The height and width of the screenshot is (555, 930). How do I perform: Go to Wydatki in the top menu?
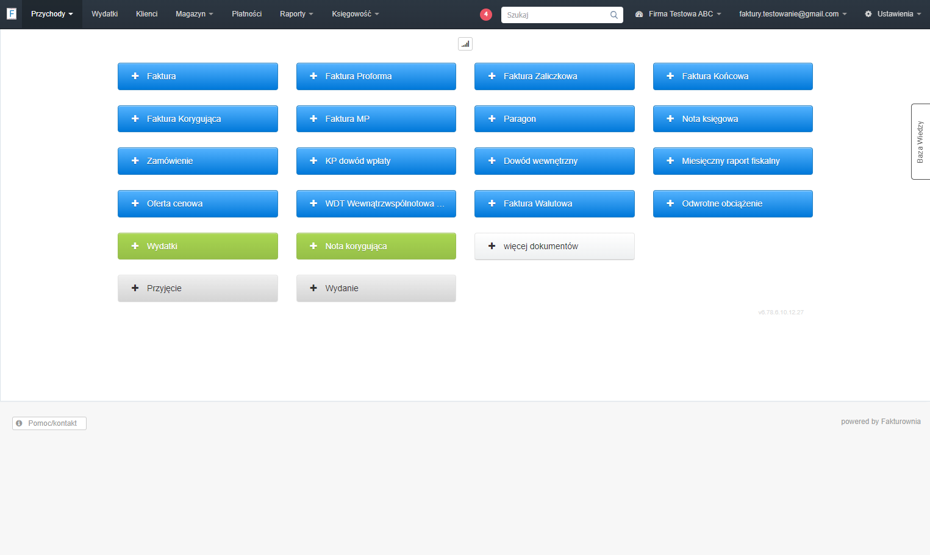(x=105, y=14)
